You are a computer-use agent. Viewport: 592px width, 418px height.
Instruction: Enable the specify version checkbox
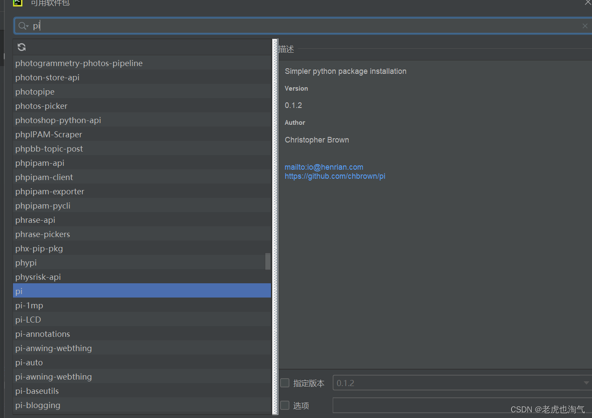click(x=285, y=383)
